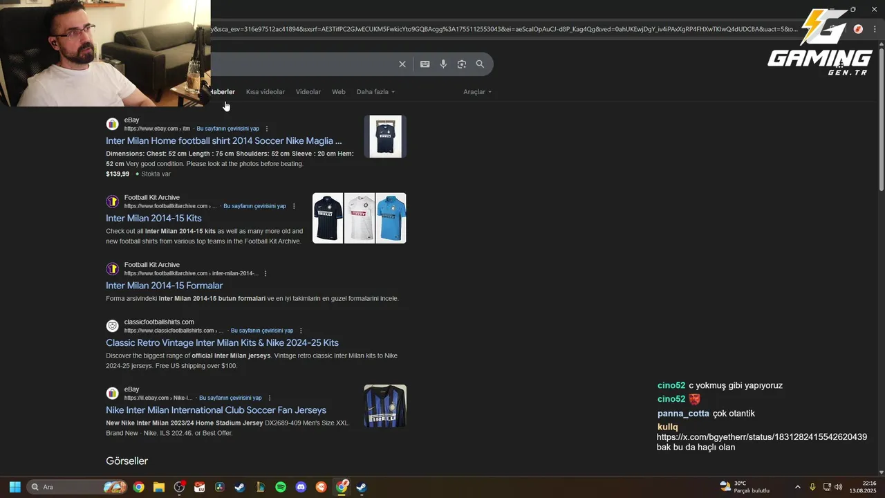Click the microphone in-use tray icon
The width and height of the screenshot is (885, 498).
(812, 487)
